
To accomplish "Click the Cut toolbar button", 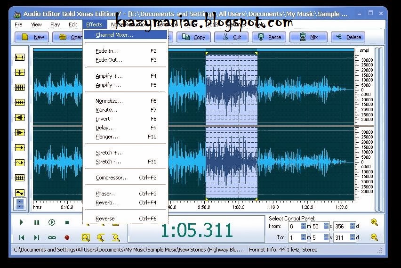I will click(231, 37).
